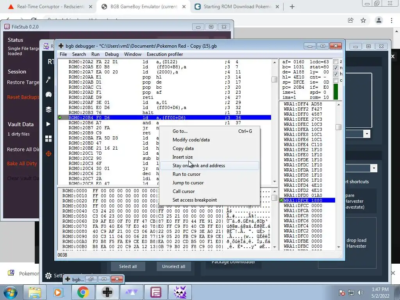Open the Run menu in bgb debugger
Screen dimensions: 400x300
(x=95, y=54)
